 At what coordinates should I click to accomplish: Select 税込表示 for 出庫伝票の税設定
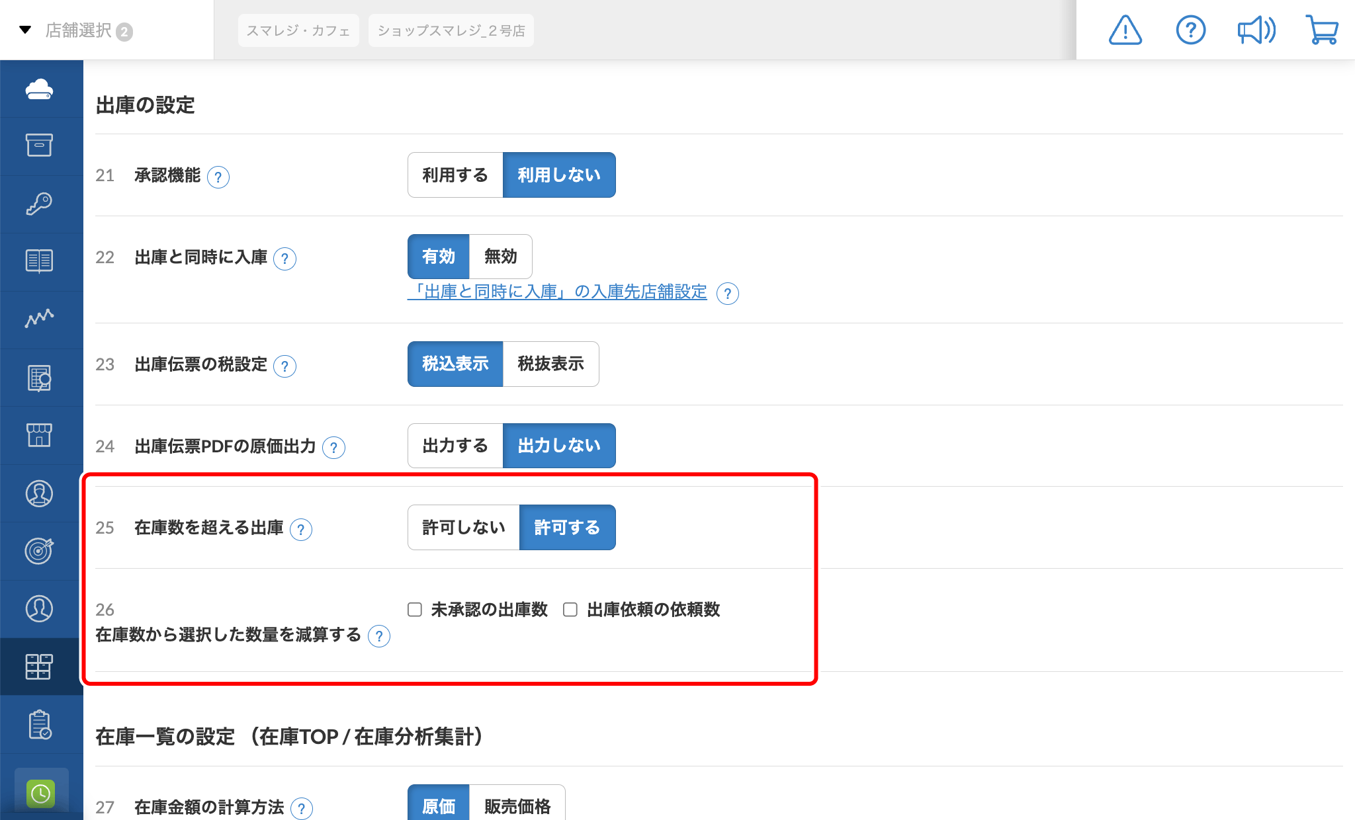455,364
